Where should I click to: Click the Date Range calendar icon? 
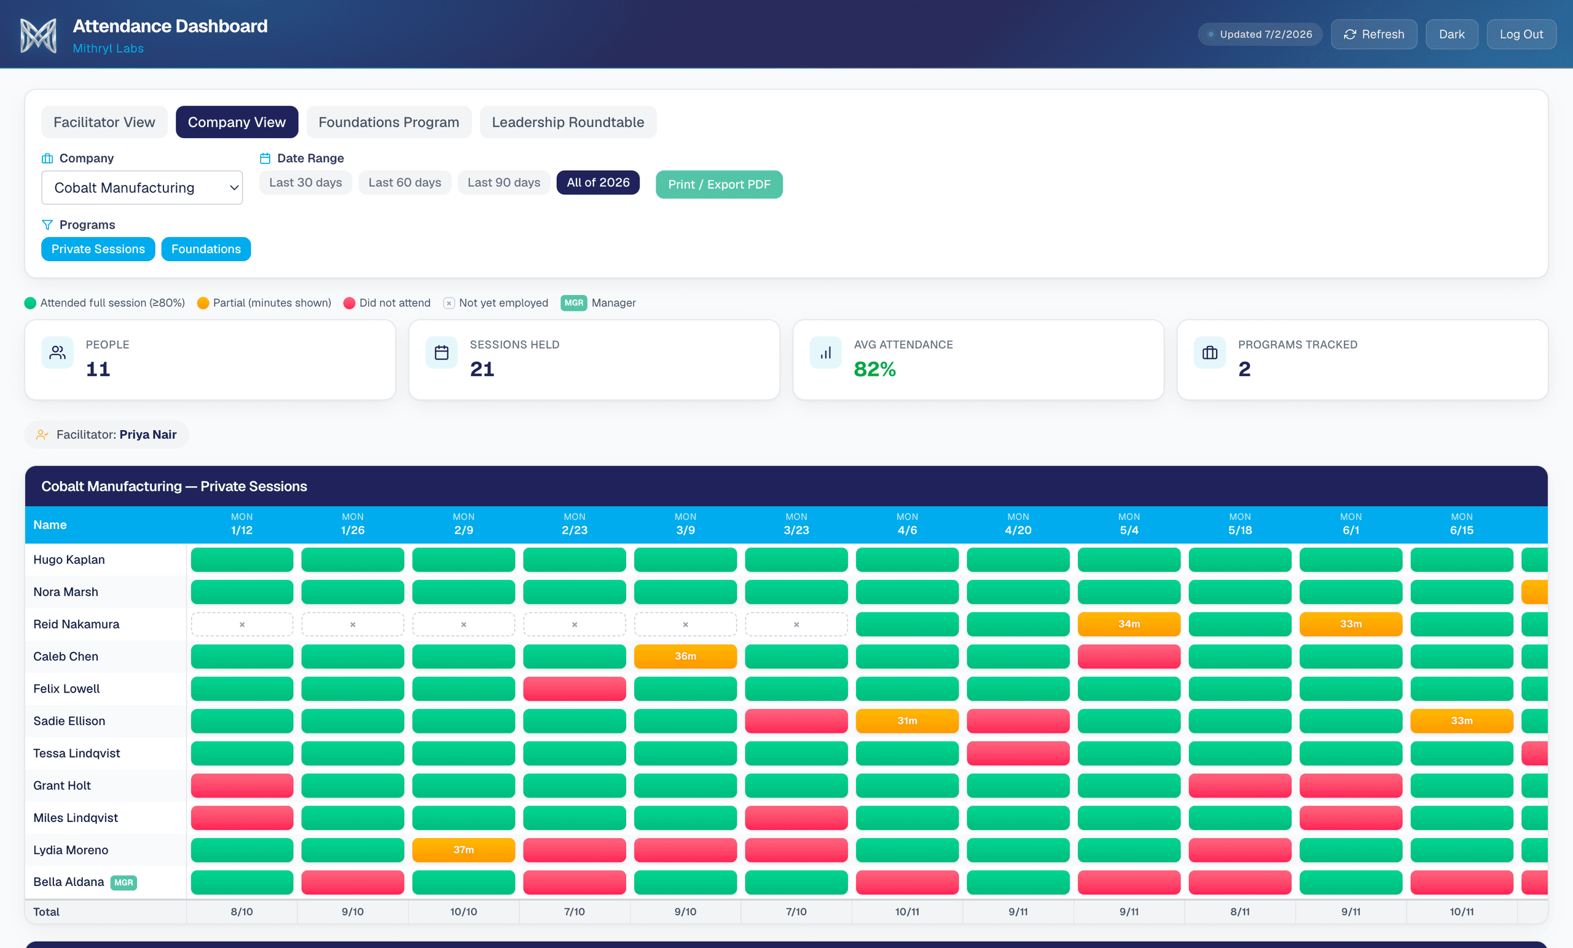tap(265, 159)
